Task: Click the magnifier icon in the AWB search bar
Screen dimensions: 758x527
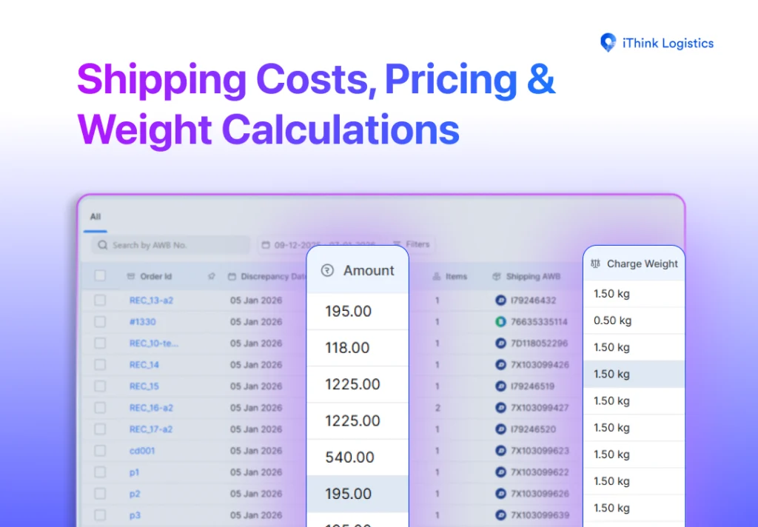Action: click(101, 244)
